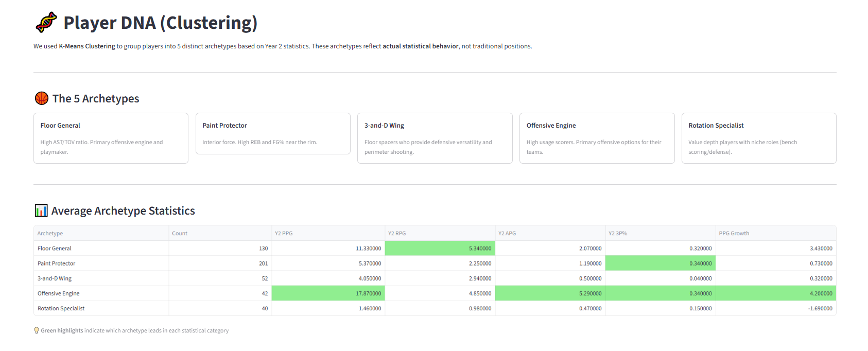Click the Player DNA (Clustering) page title
Screen dimensions: 868x351
[x=160, y=23]
